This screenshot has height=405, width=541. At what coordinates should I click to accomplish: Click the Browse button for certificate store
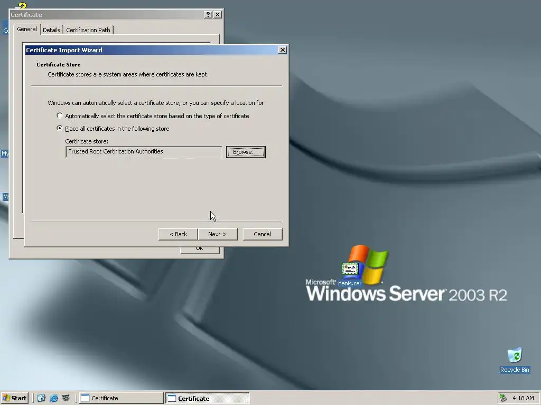pyautogui.click(x=246, y=152)
